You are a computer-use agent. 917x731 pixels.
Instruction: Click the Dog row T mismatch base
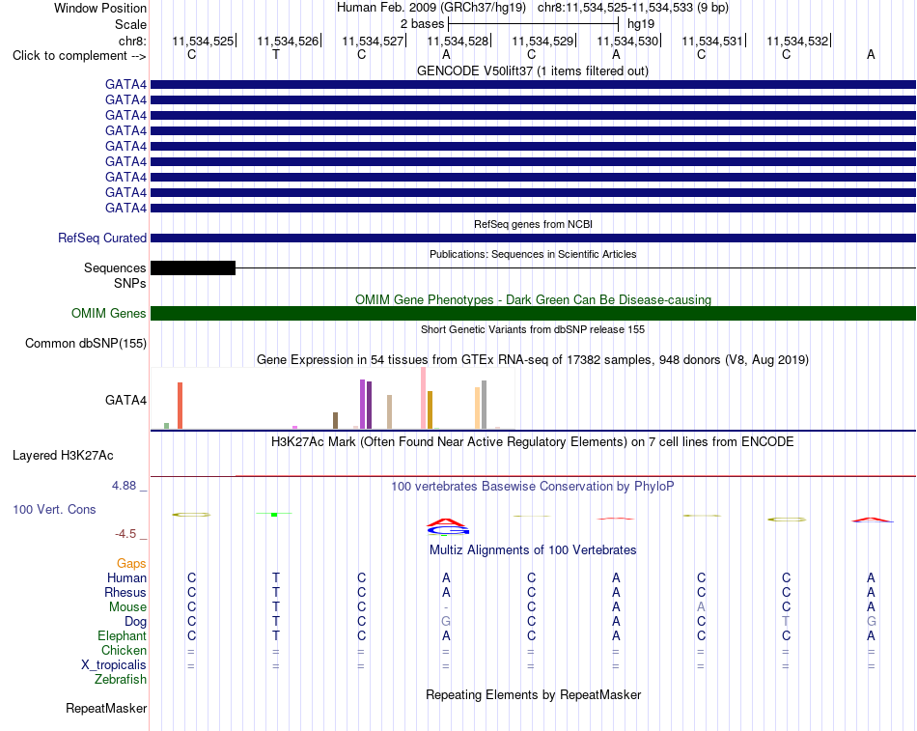(786, 622)
